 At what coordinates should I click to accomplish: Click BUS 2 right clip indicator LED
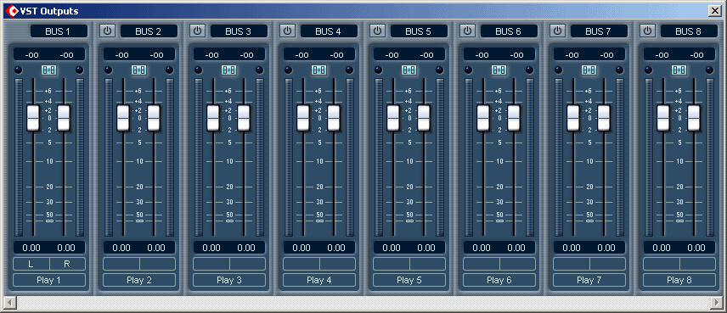coord(169,70)
